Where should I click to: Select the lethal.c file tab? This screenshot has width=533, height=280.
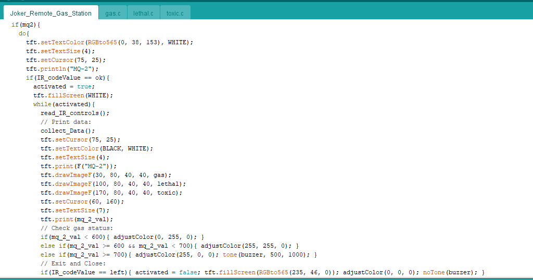143,13
